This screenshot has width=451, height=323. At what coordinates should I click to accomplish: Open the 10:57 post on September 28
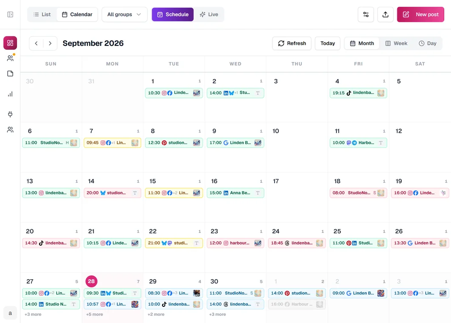point(112,304)
